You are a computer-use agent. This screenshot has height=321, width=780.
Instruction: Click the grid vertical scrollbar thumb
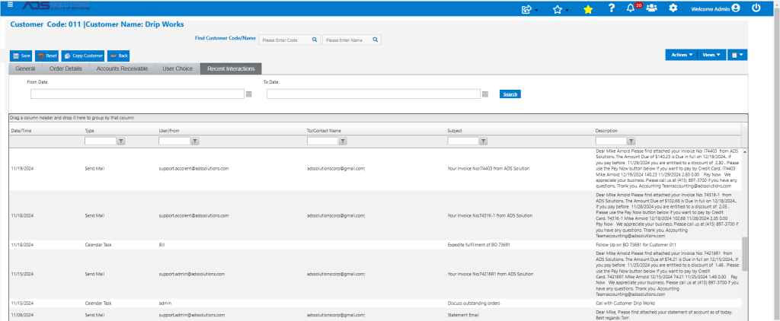click(x=745, y=253)
